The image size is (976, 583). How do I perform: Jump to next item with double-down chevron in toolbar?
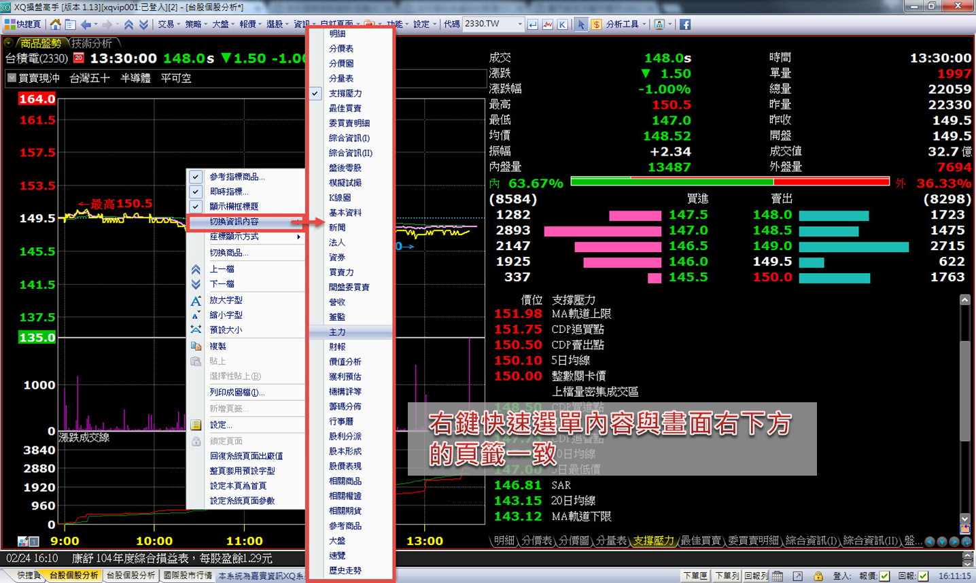(143, 24)
